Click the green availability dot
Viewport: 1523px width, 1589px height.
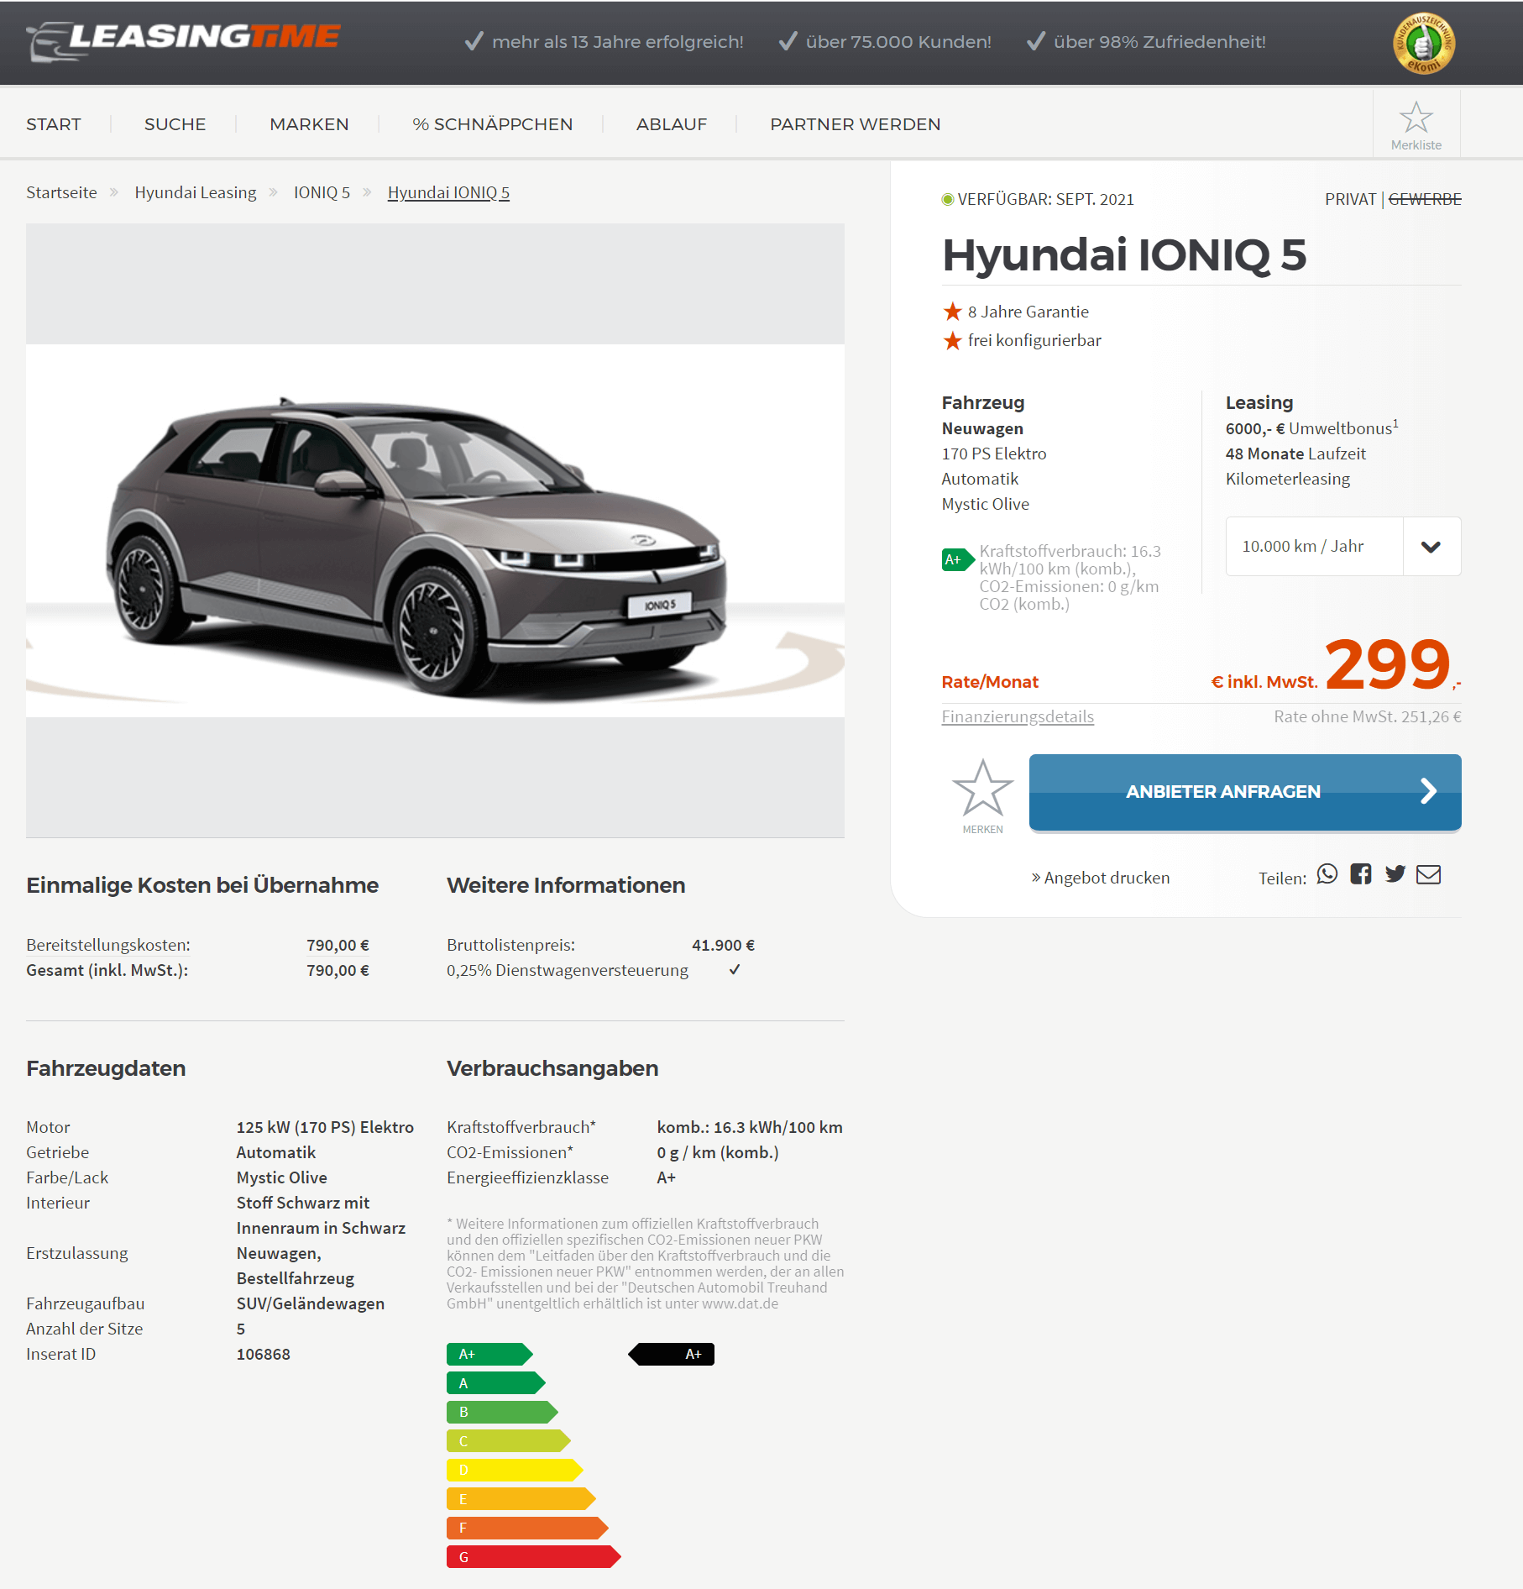[x=948, y=199]
